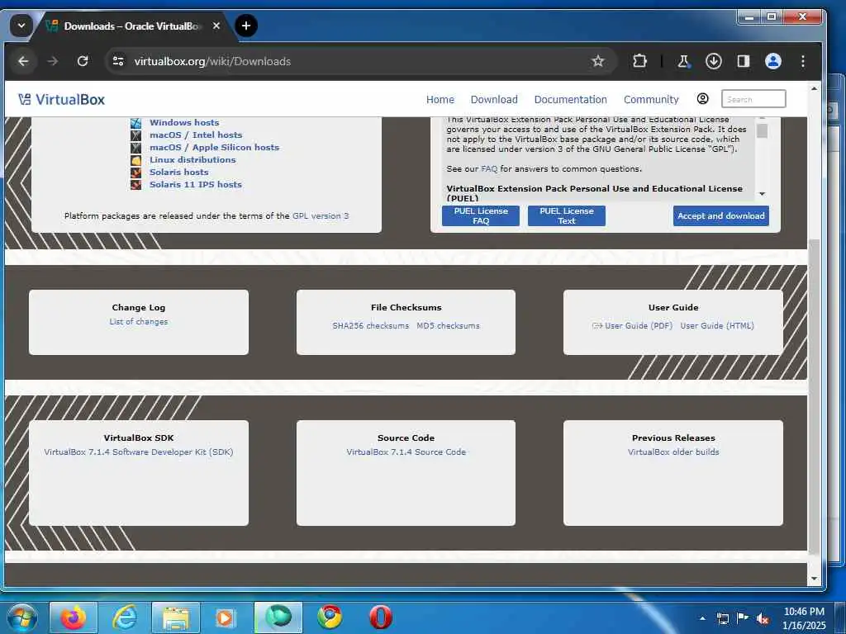Close the Downloads – Oracle VirtualBox tab

pos(216,26)
